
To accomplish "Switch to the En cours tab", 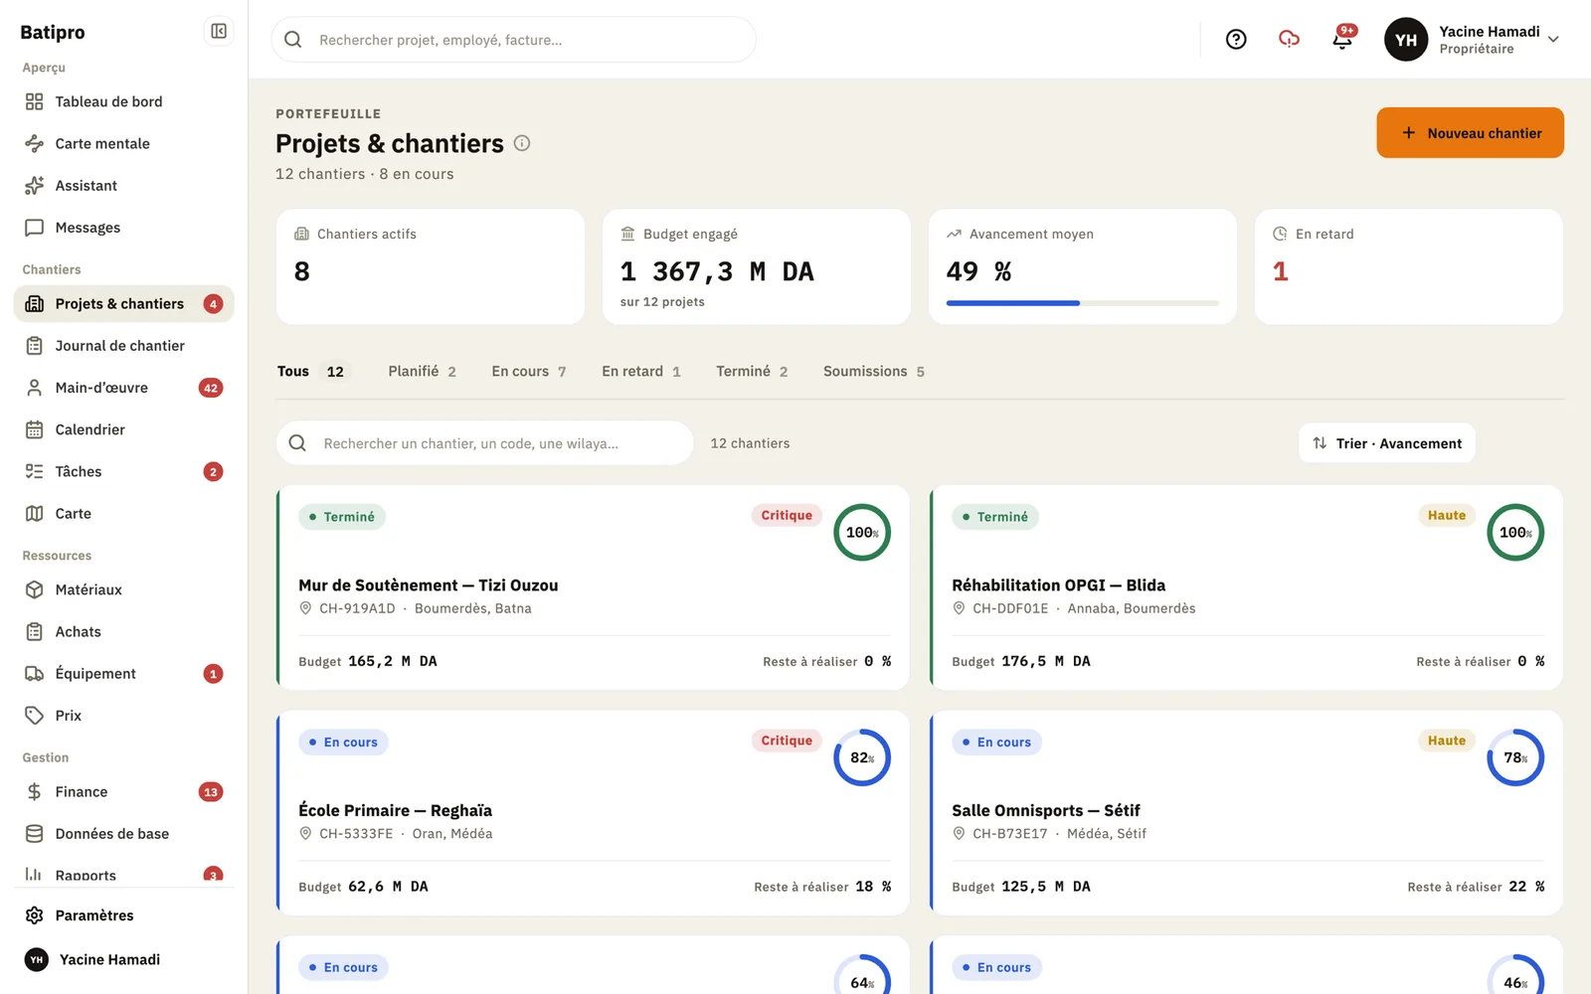I will click(x=529, y=372).
